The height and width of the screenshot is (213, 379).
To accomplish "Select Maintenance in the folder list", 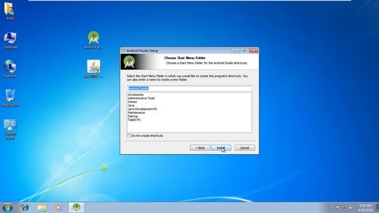I will (x=136, y=113).
